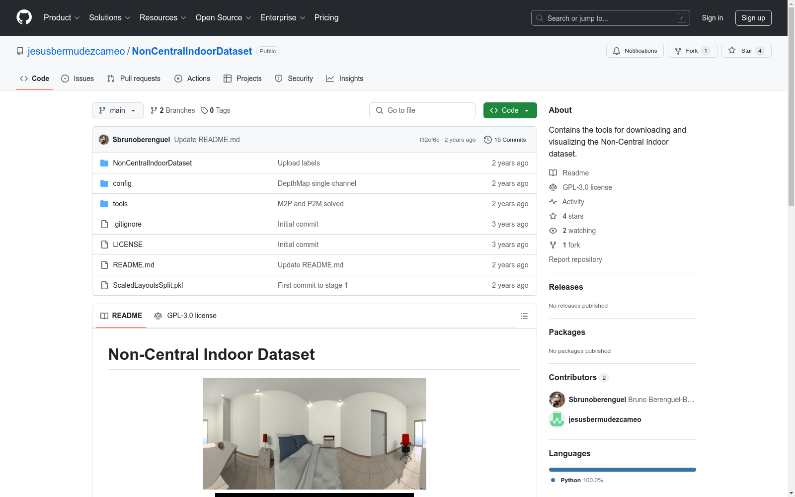The width and height of the screenshot is (795, 497).
Task: Open jesusbermudezcameo contributor avatar
Action: pyautogui.click(x=557, y=419)
